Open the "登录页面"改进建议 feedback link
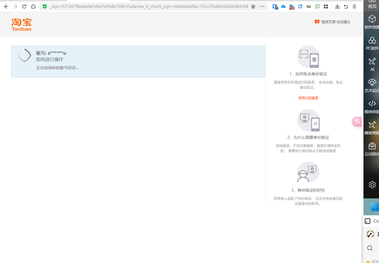 [x=333, y=22]
